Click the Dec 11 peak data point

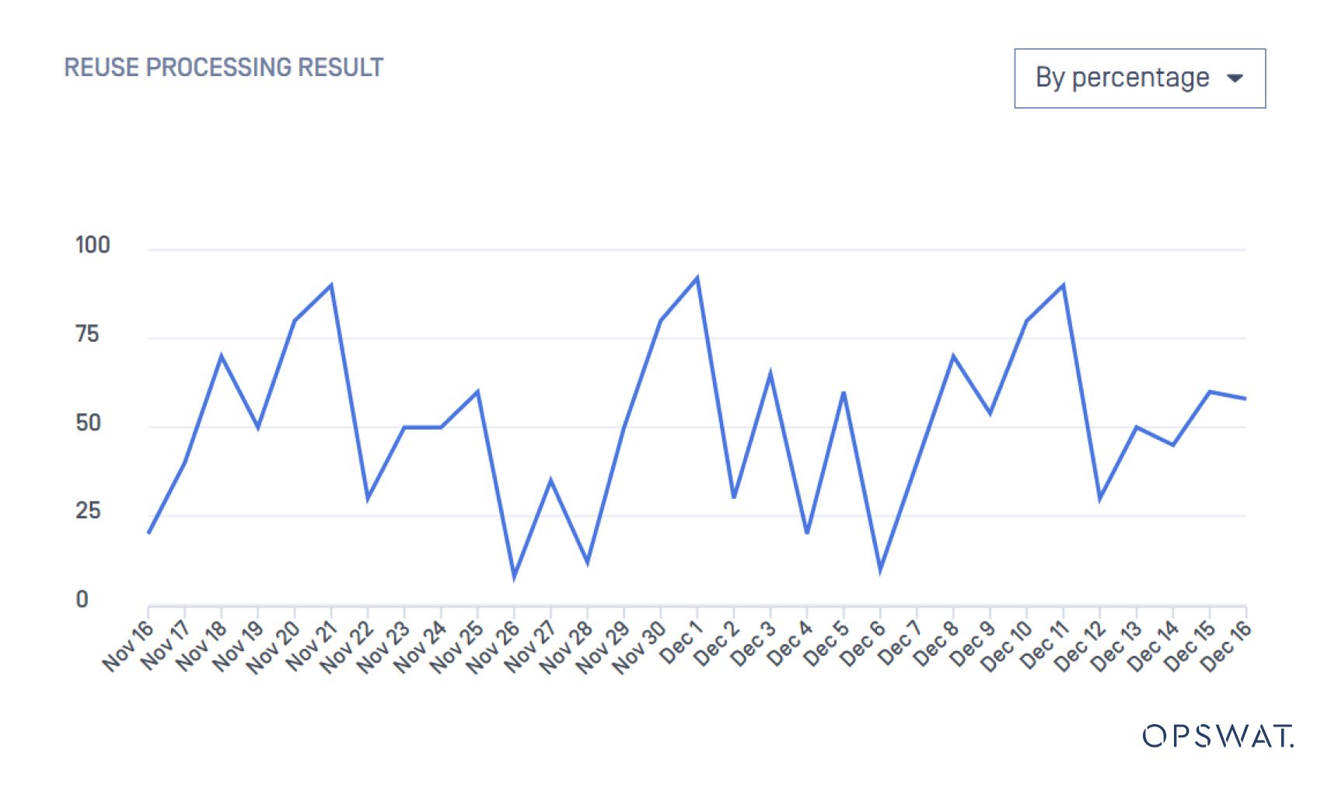pos(1063,285)
